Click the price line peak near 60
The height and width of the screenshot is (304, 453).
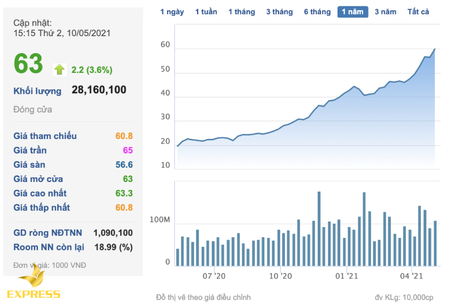[434, 49]
